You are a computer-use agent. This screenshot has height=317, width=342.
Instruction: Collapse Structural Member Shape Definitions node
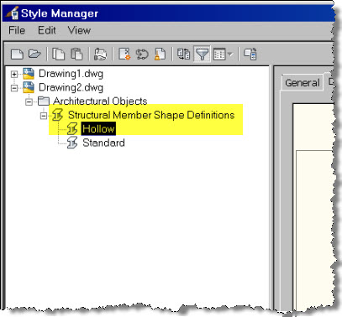point(44,116)
